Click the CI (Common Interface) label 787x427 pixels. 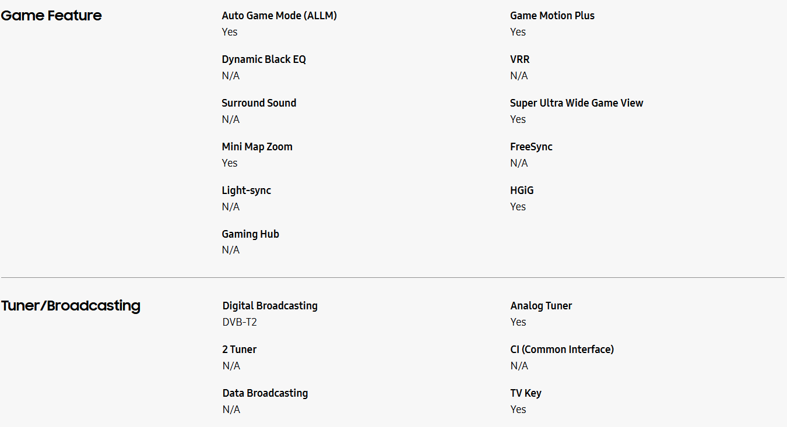coord(562,350)
